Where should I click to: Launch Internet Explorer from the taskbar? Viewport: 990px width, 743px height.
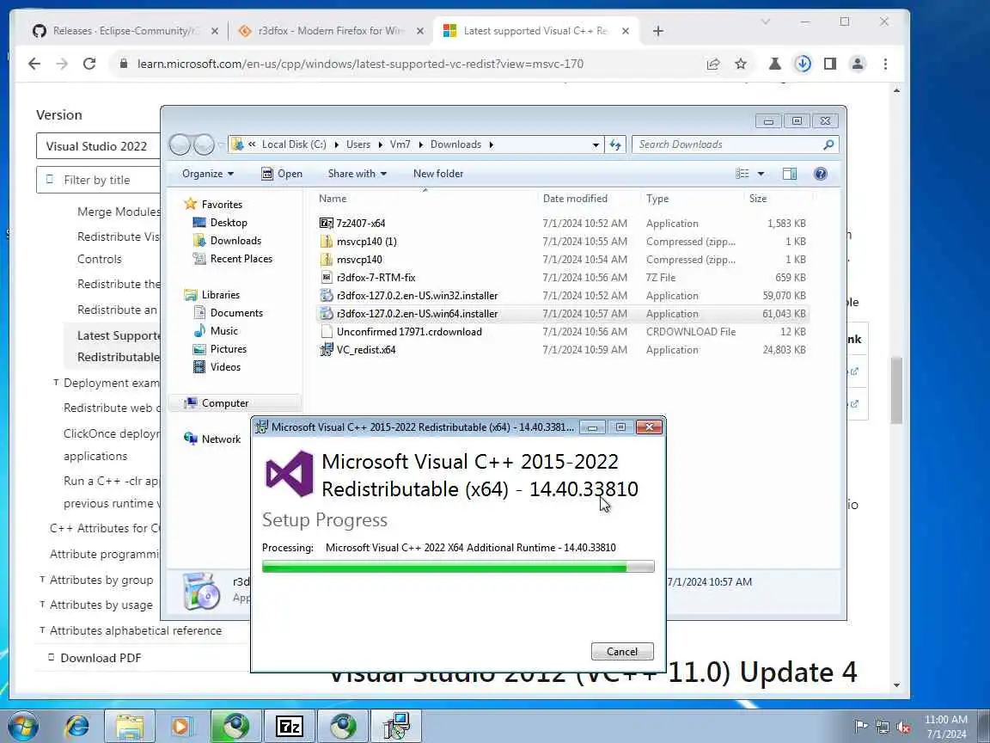coord(77,726)
